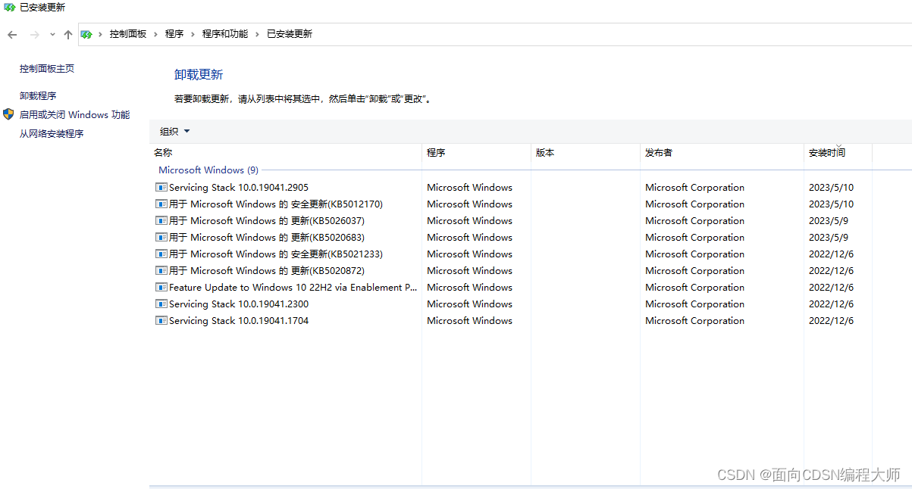
Task: Expand the chevron after 控制面板 breadcrumb
Action: point(155,34)
